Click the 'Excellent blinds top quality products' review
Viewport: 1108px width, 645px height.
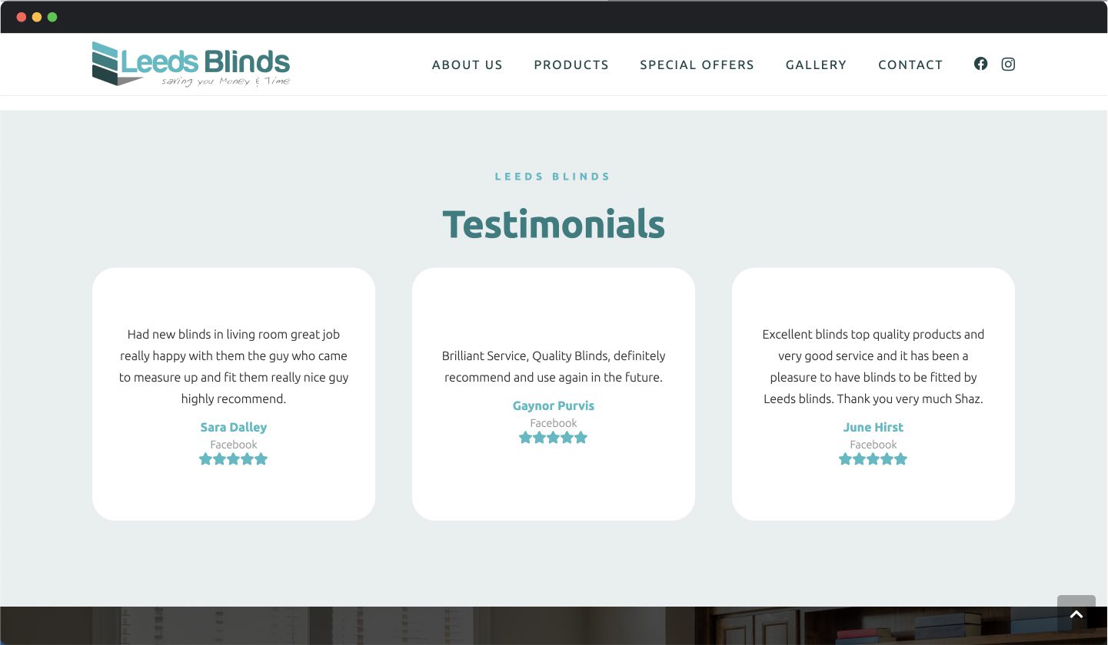pos(873,367)
